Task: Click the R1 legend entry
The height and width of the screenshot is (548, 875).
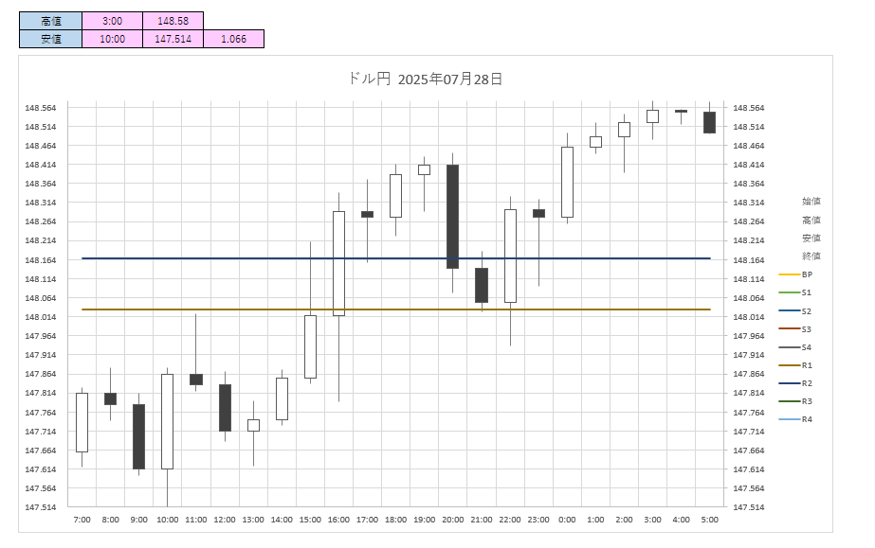Action: click(x=807, y=365)
